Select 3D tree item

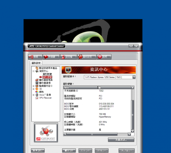[x=41, y=89]
